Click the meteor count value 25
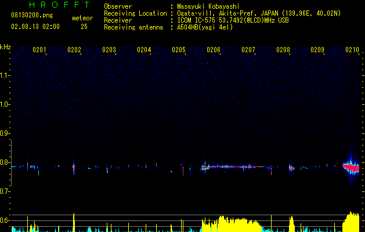This screenshot has height=232, width=365. coord(84,27)
